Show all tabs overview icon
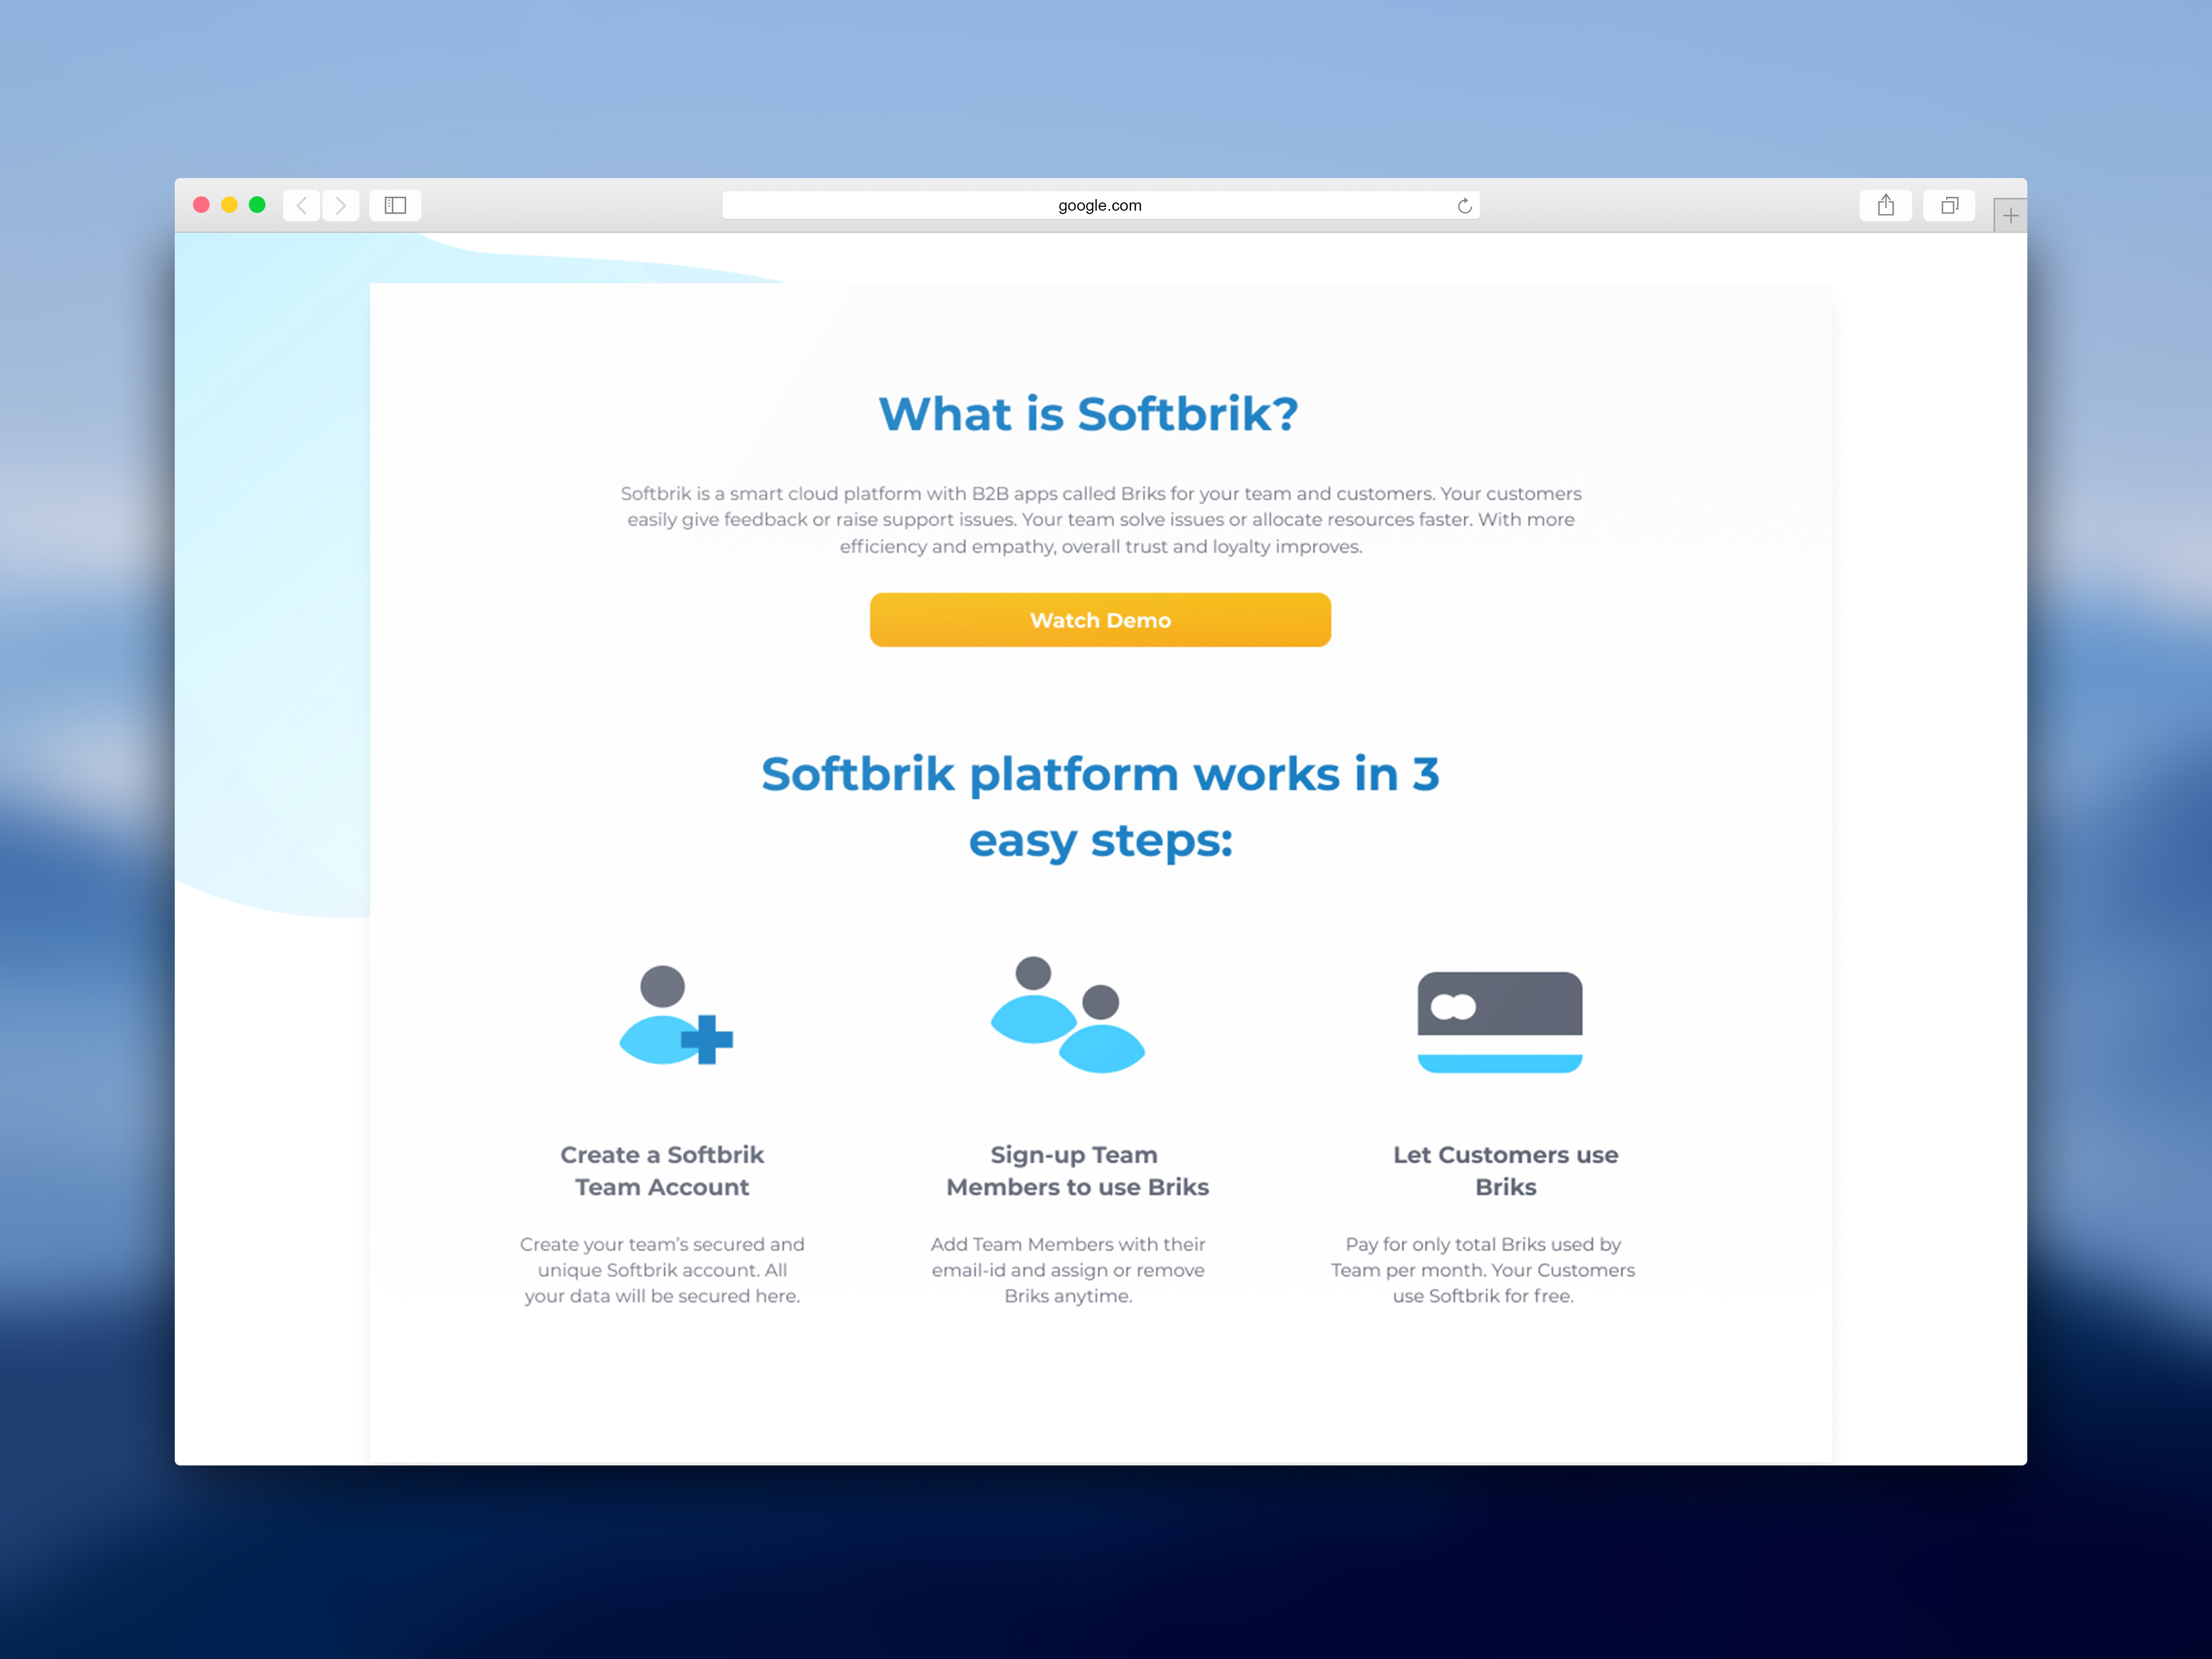The width and height of the screenshot is (2212, 1659). [x=1948, y=205]
